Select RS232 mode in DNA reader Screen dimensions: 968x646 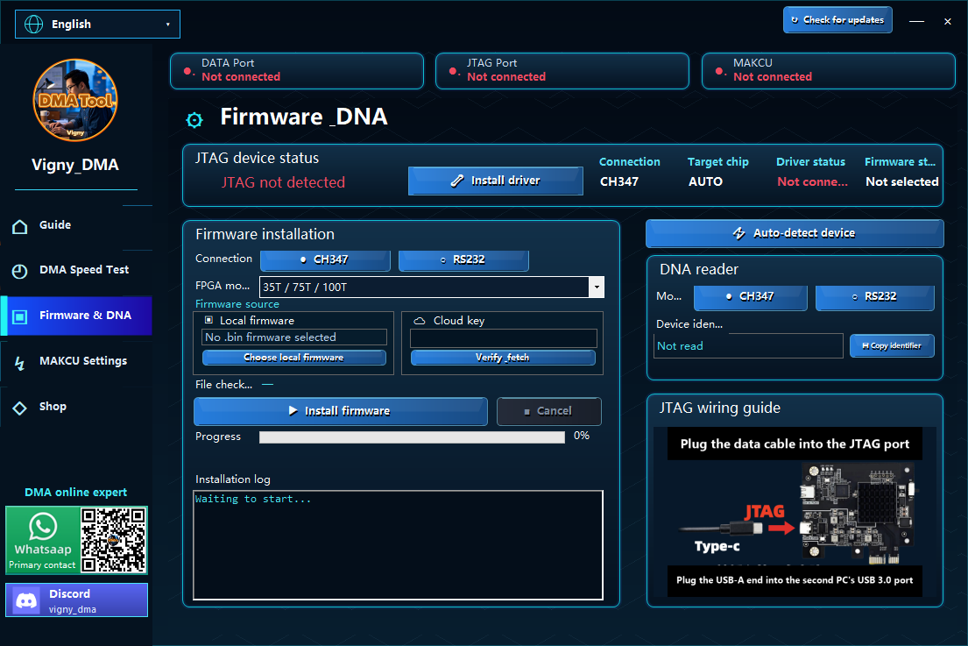[875, 297]
